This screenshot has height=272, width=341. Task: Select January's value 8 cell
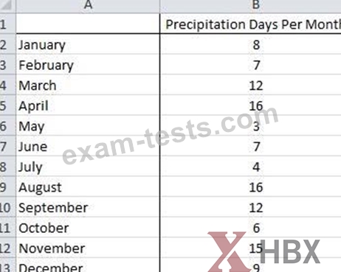tap(250, 44)
